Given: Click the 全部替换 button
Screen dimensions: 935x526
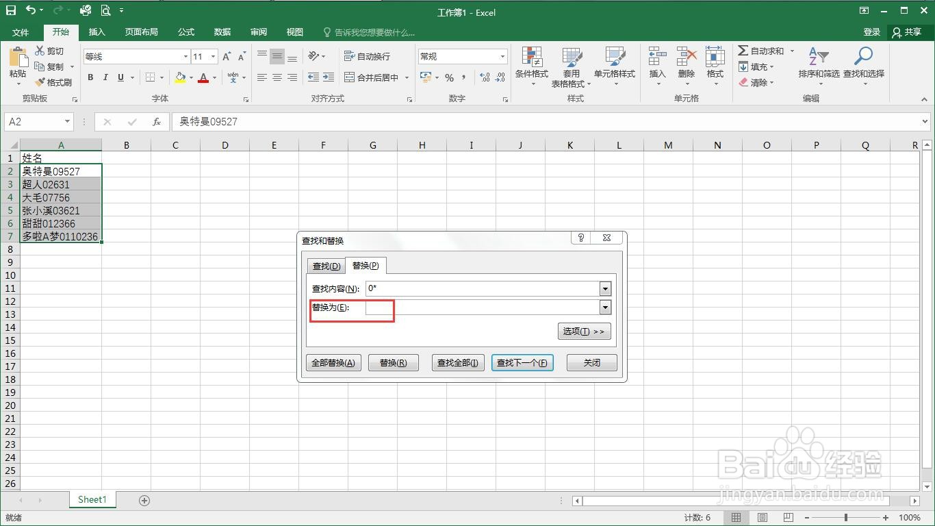Looking at the screenshot, I should tap(333, 362).
